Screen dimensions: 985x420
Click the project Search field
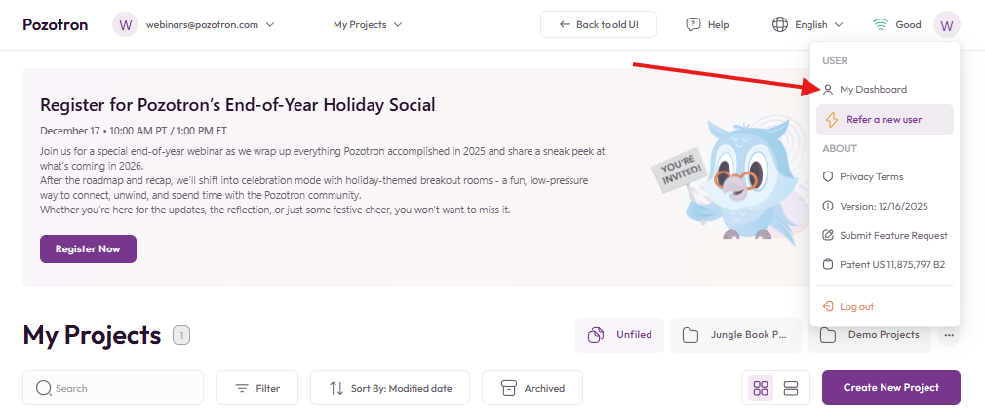click(x=113, y=388)
